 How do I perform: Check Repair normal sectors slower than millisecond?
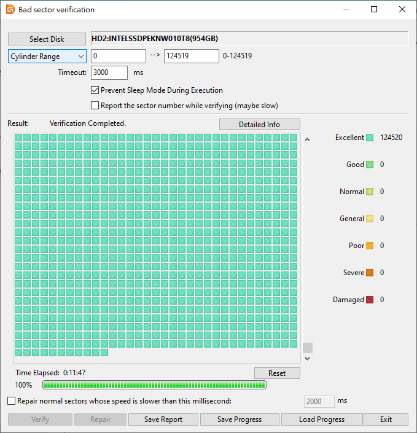[11, 401]
